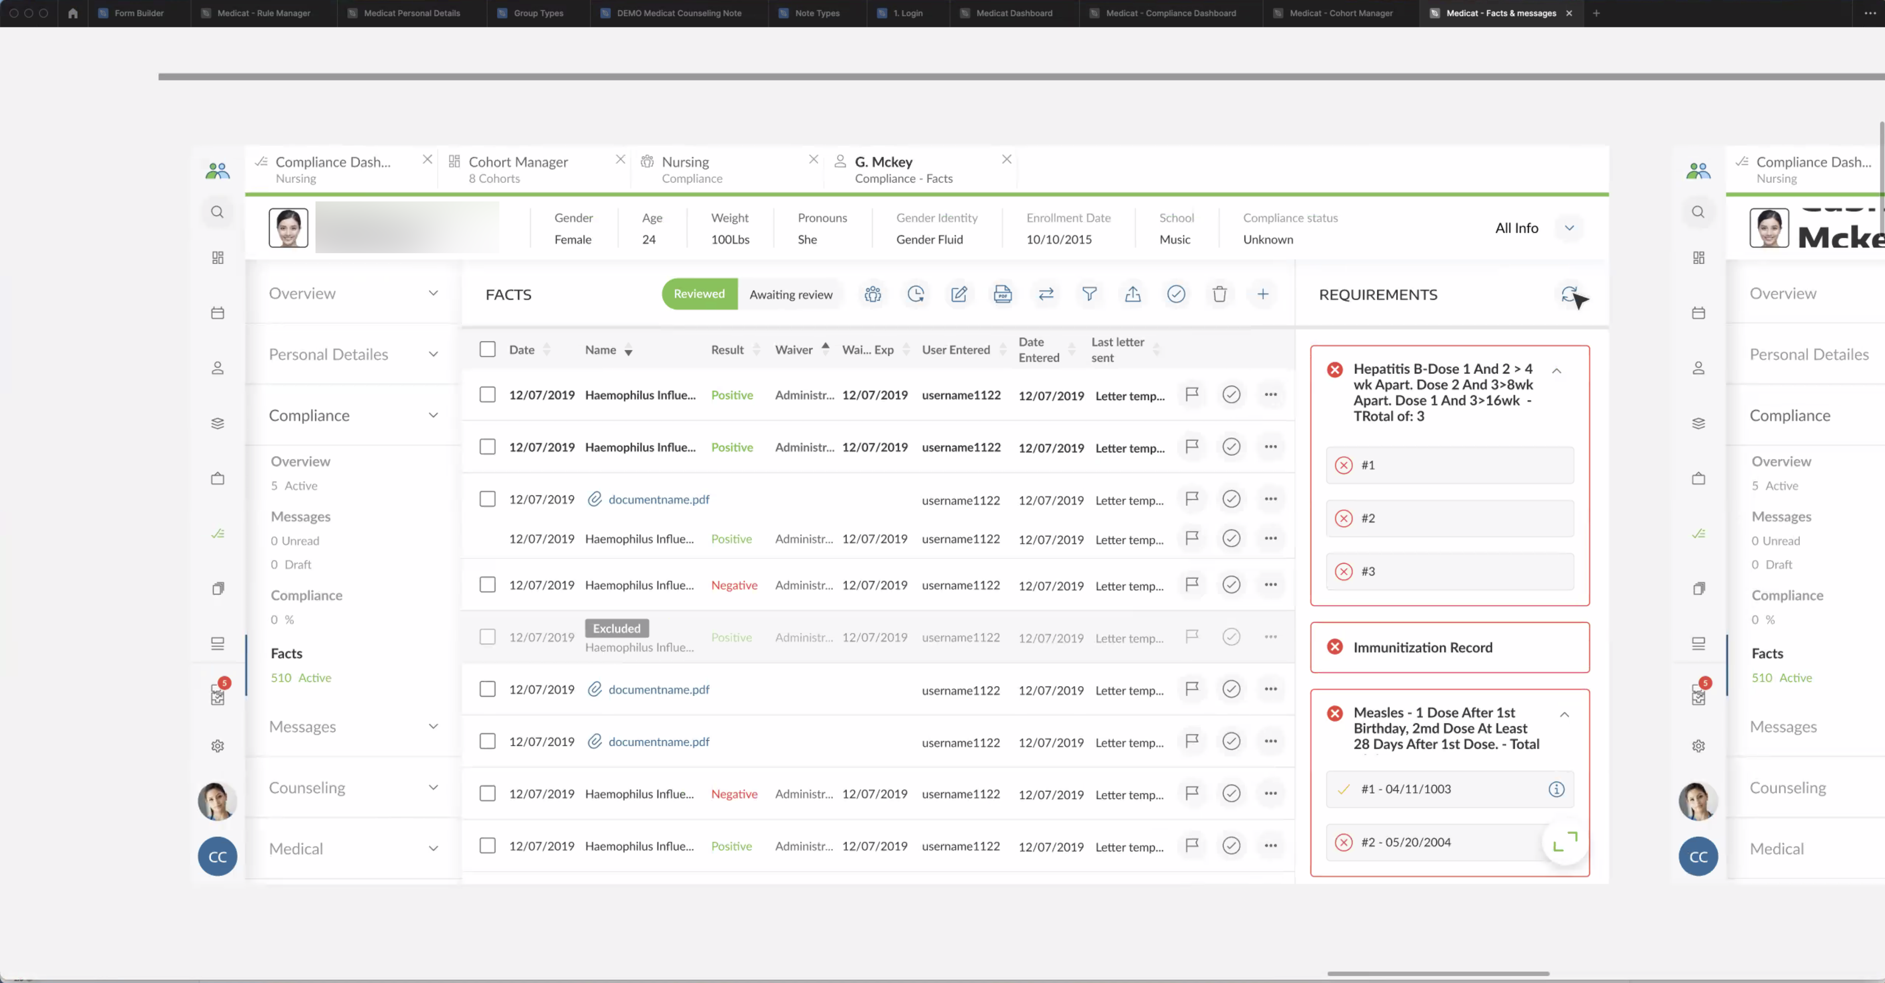The image size is (1885, 983).
Task: Open the add new fact plus icon
Action: coord(1264,294)
